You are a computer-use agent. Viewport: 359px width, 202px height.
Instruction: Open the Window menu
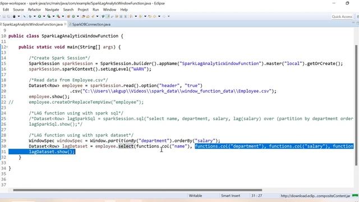coord(109,10)
